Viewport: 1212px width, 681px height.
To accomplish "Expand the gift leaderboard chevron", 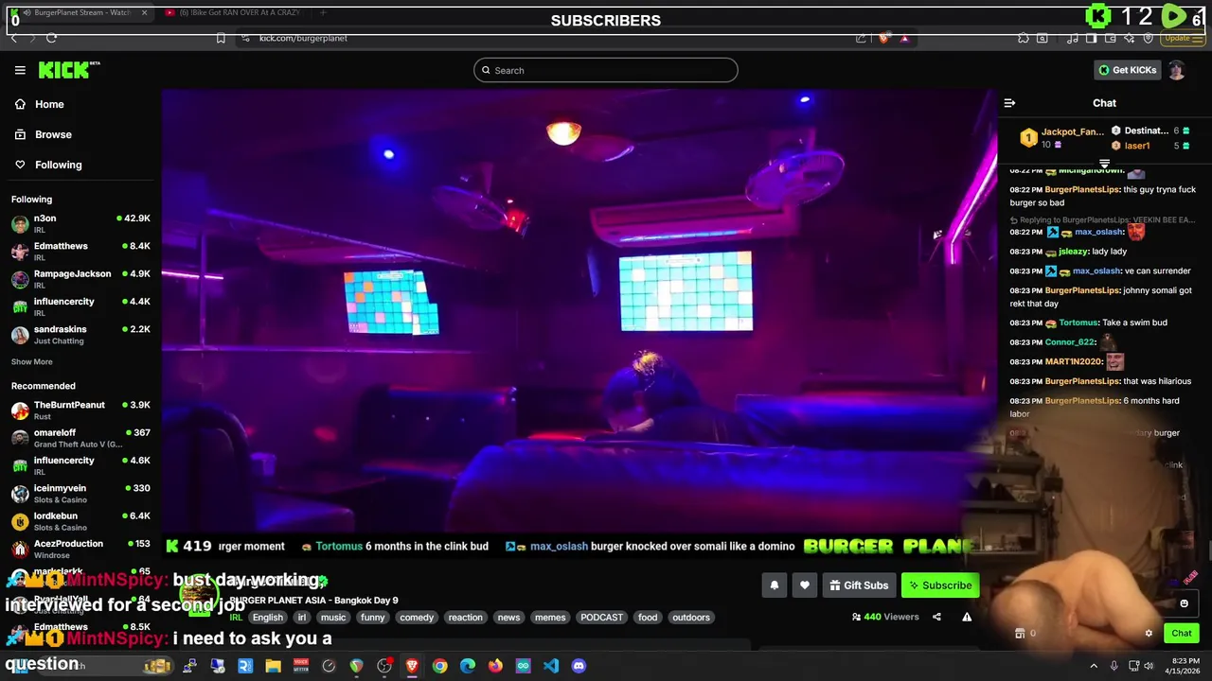I will 1104,165.
